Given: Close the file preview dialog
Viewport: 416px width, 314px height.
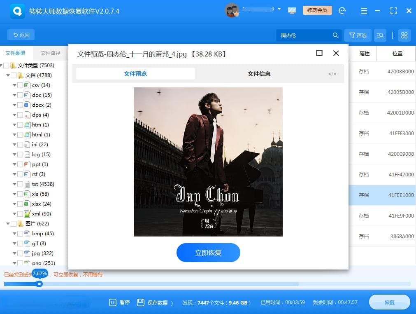Looking at the screenshot, I should [336, 53].
